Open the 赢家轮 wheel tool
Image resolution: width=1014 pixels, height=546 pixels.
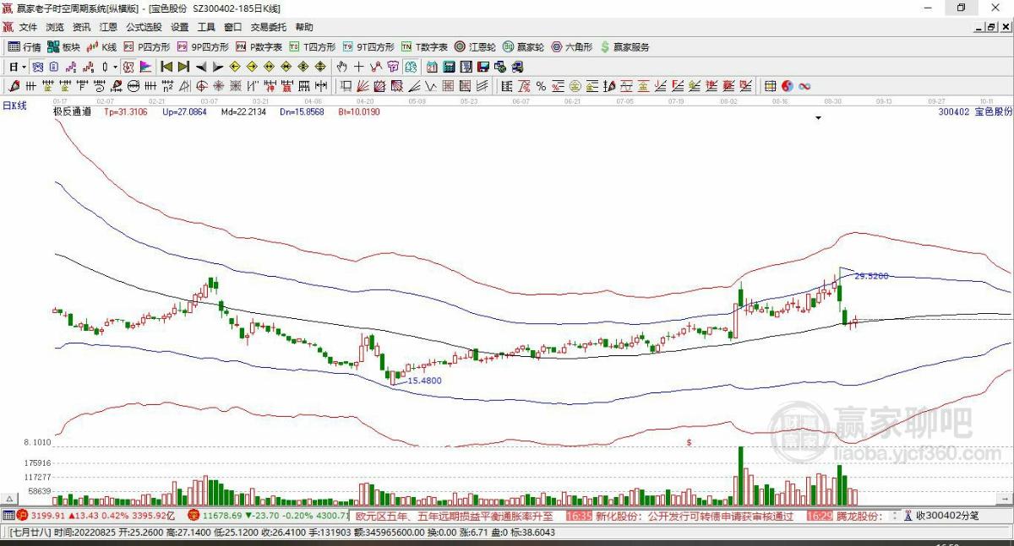(524, 47)
